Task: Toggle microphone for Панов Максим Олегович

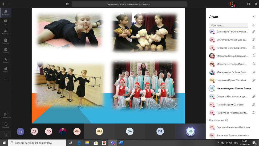Action: pyautogui.click(x=253, y=105)
